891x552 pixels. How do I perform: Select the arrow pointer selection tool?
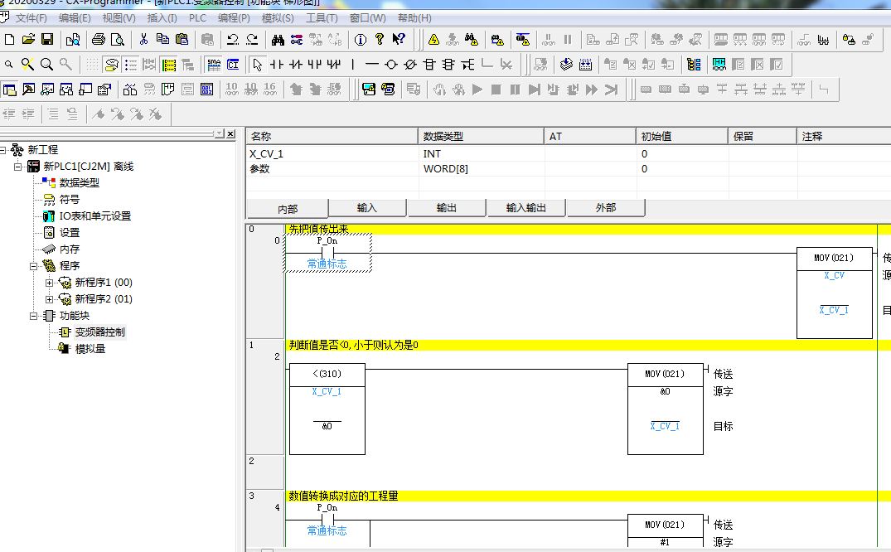257,65
